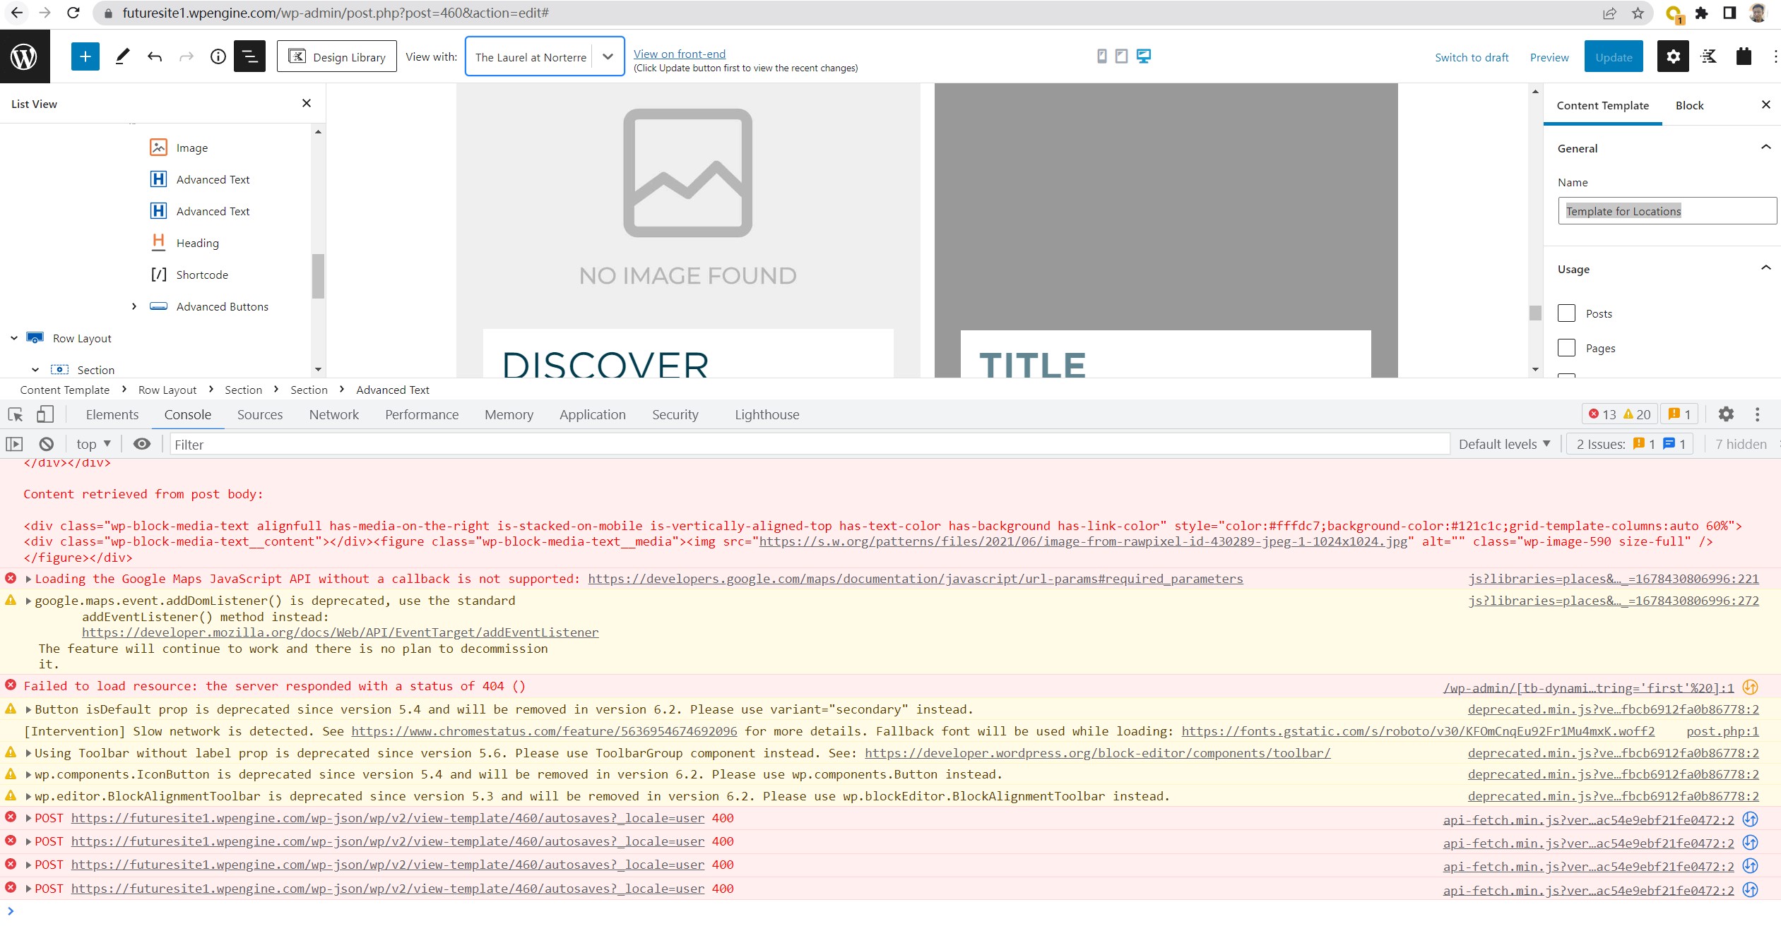Expand the Advanced Buttons tree item

[x=134, y=306]
